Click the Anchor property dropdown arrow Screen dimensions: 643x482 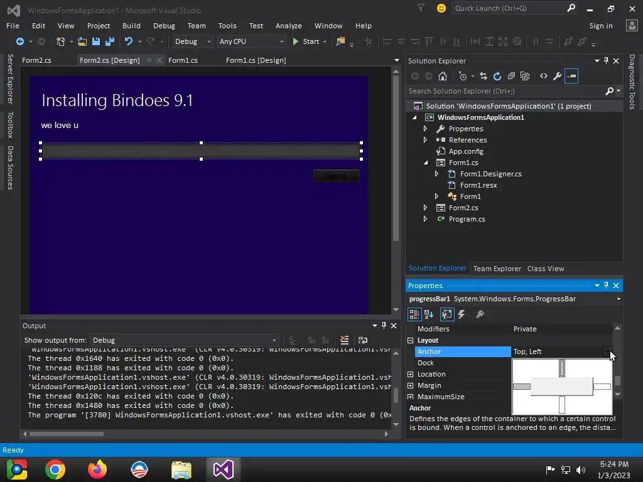pyautogui.click(x=608, y=351)
